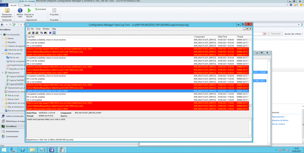
Task: Collapse the État du système tree node
Action: point(3,54)
